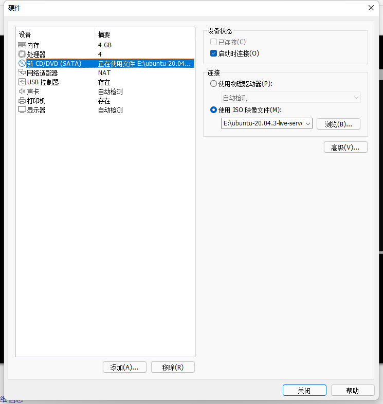Click the CD/DVD (SATA) disc icon
The height and width of the screenshot is (404, 383).
(22, 64)
